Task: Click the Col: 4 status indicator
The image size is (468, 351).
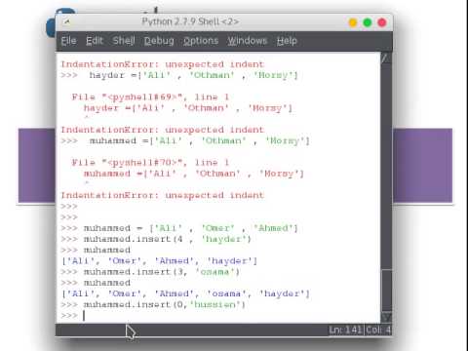Action: coord(378,331)
